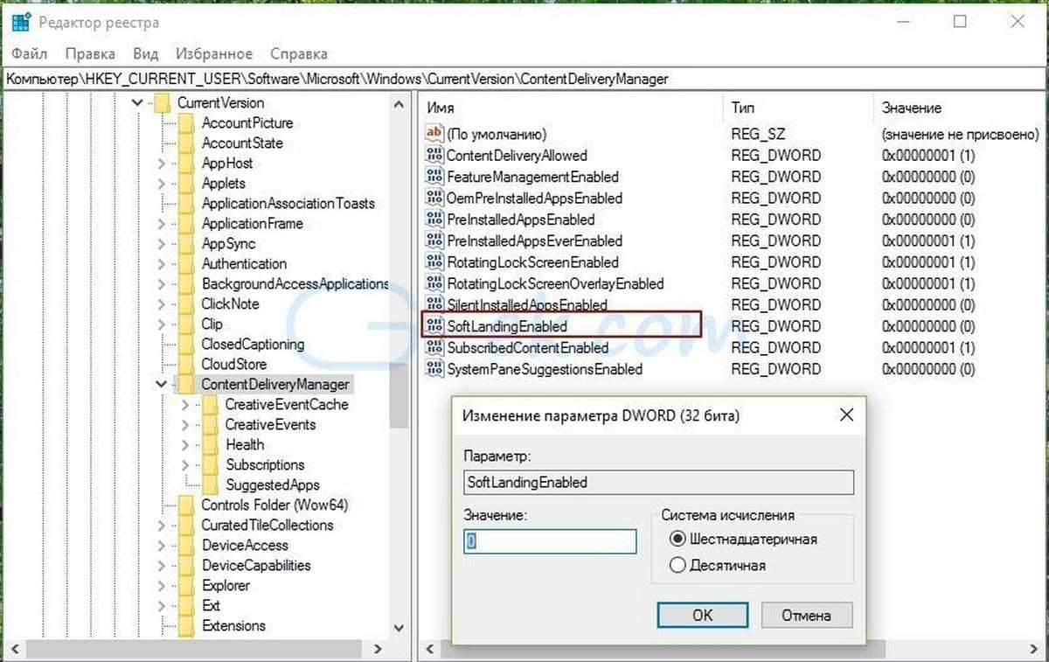Click the Registry Editor app icon in title bar
Viewport: 1049px width, 662px height.
click(x=22, y=22)
